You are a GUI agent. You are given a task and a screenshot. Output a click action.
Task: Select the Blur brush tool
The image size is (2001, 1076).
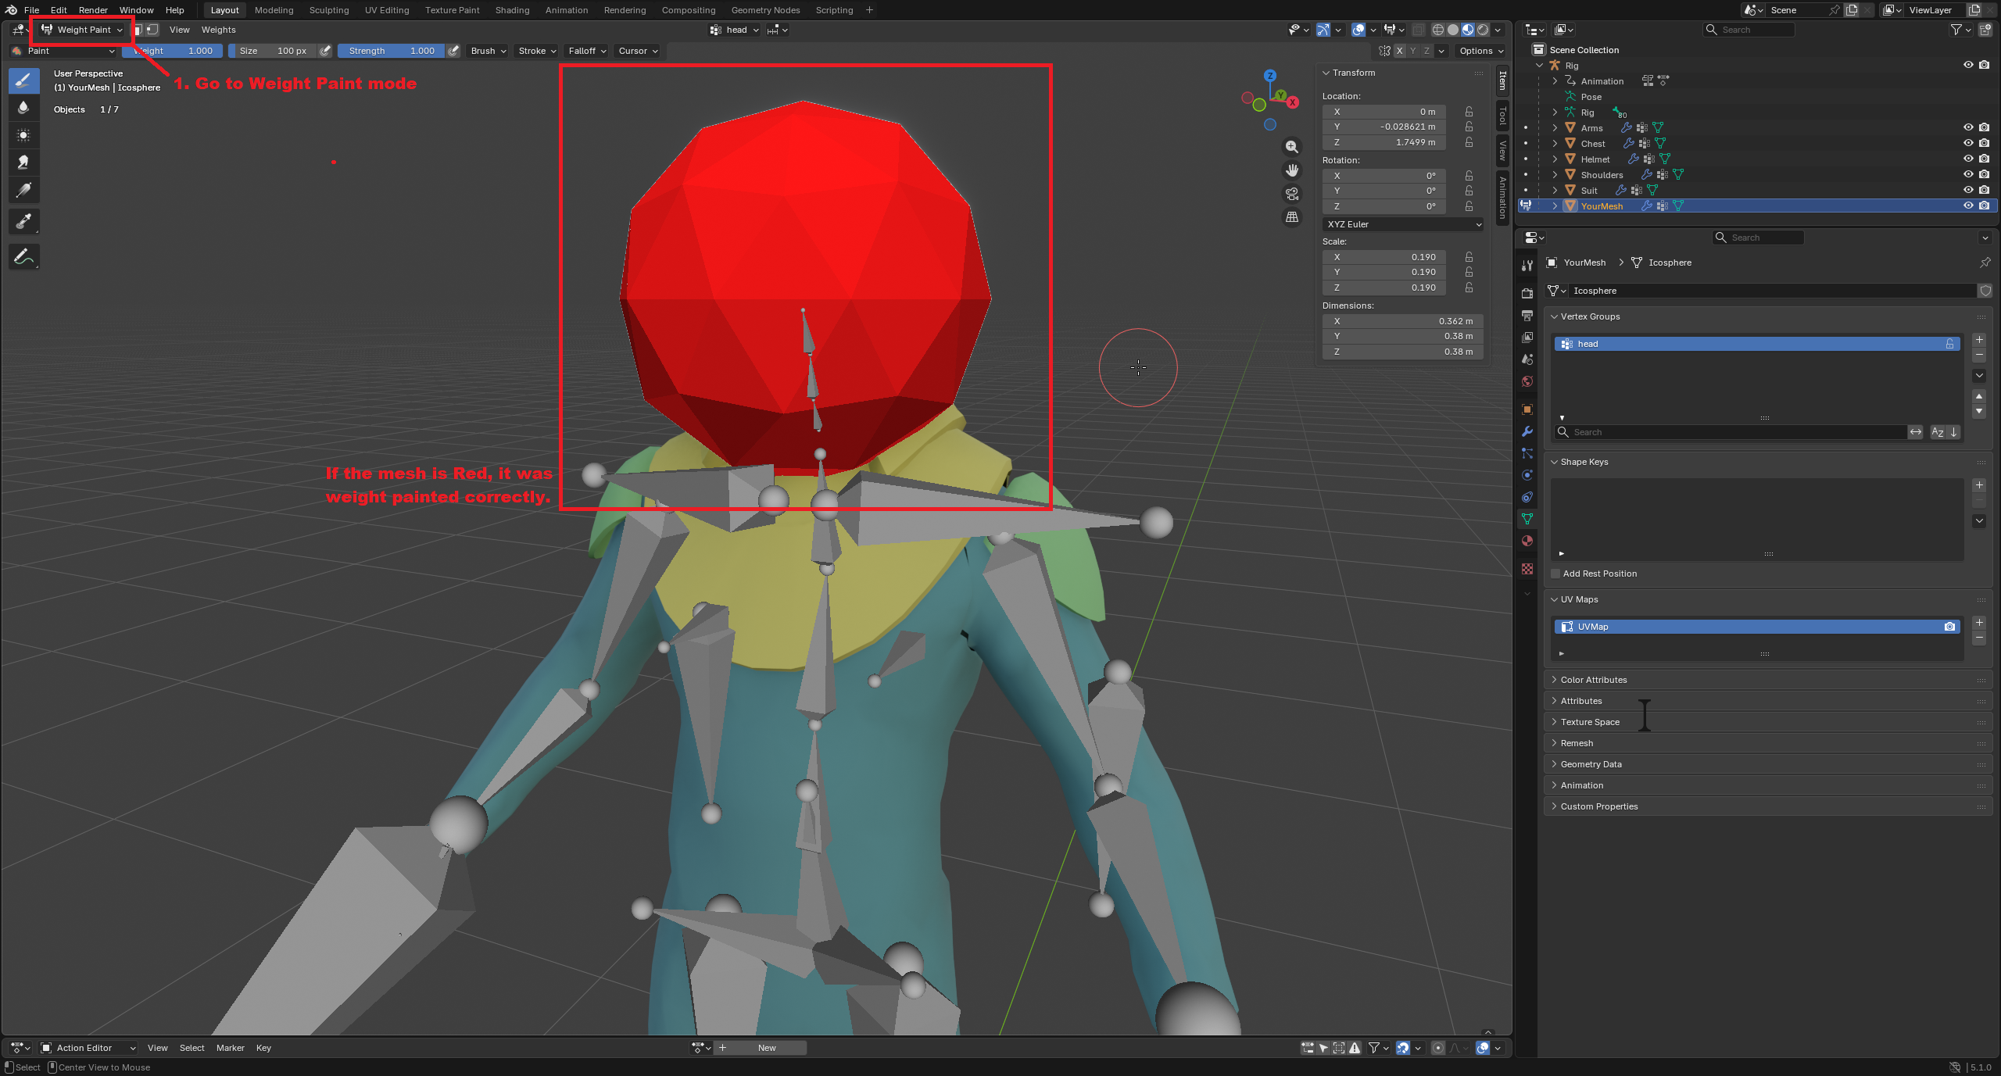(x=23, y=108)
